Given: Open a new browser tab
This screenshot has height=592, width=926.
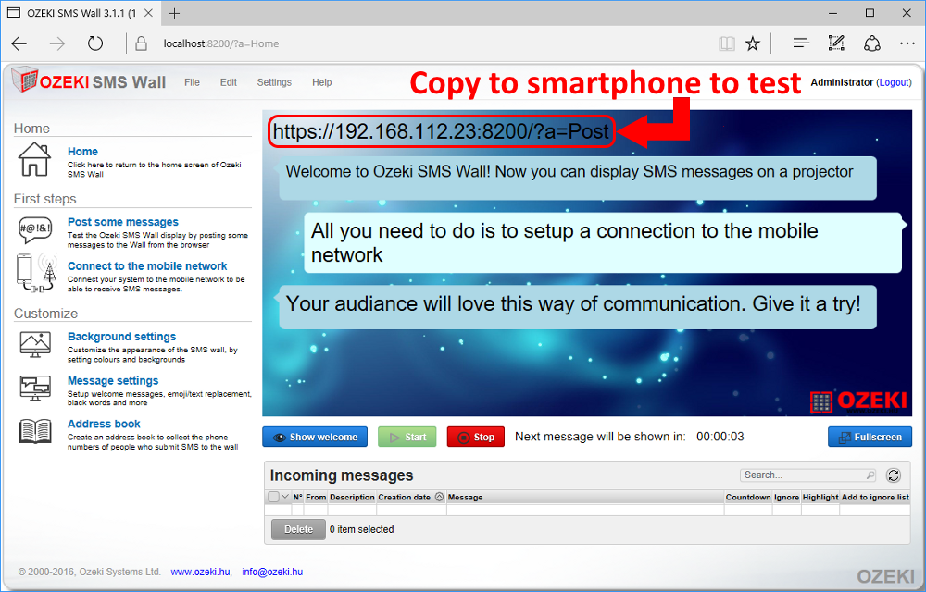Looking at the screenshot, I should pos(174,13).
